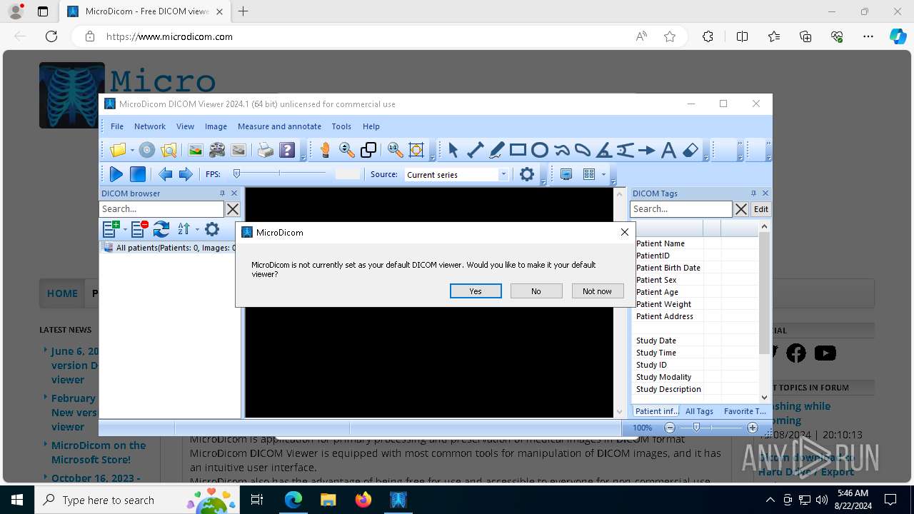Select the Cobb angle tool
Screen dimensions: 914x514
(x=626, y=150)
